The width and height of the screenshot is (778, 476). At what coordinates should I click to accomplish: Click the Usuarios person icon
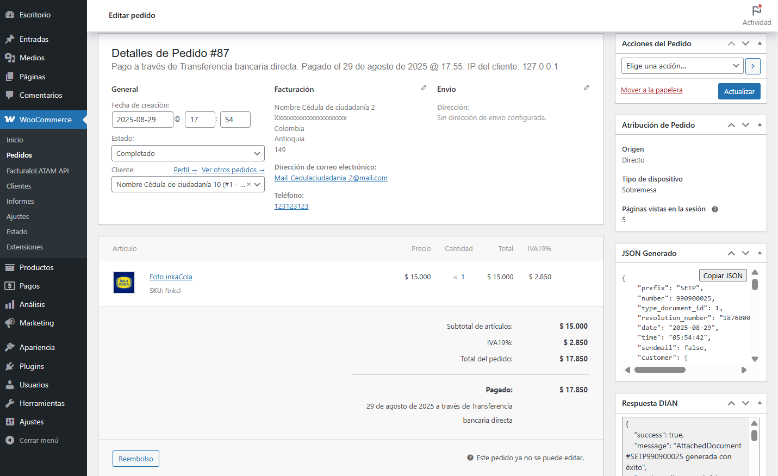coord(10,385)
